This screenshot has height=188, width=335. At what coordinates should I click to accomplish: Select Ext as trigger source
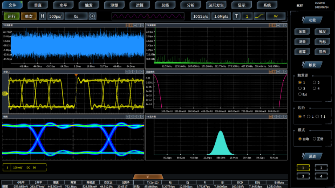tap(300, 94)
